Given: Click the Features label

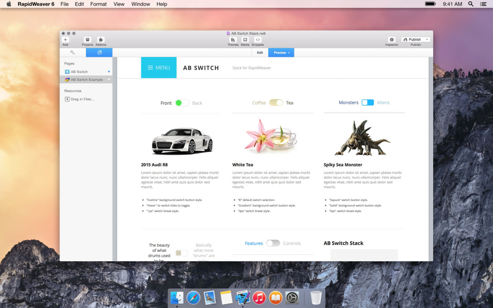Looking at the screenshot, I should click(x=254, y=243).
